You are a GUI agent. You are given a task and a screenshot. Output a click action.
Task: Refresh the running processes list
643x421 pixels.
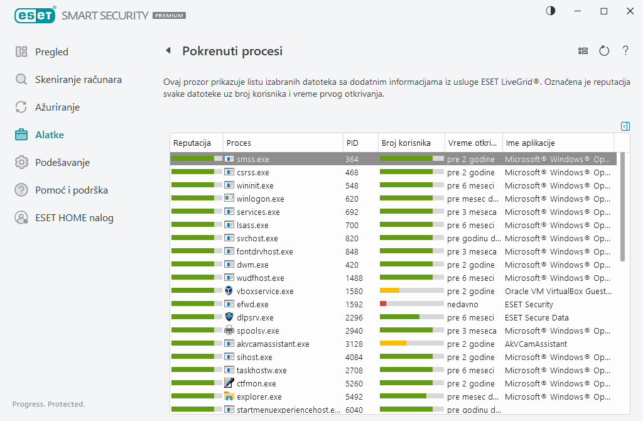click(x=604, y=51)
